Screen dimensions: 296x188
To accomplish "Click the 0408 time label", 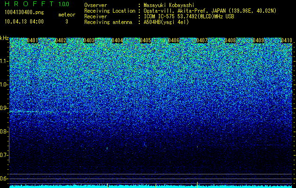I will click(230, 40).
